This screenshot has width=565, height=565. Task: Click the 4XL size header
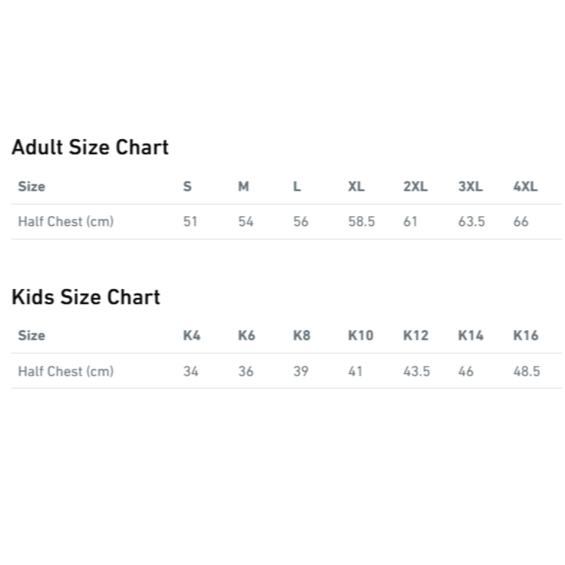tap(525, 186)
